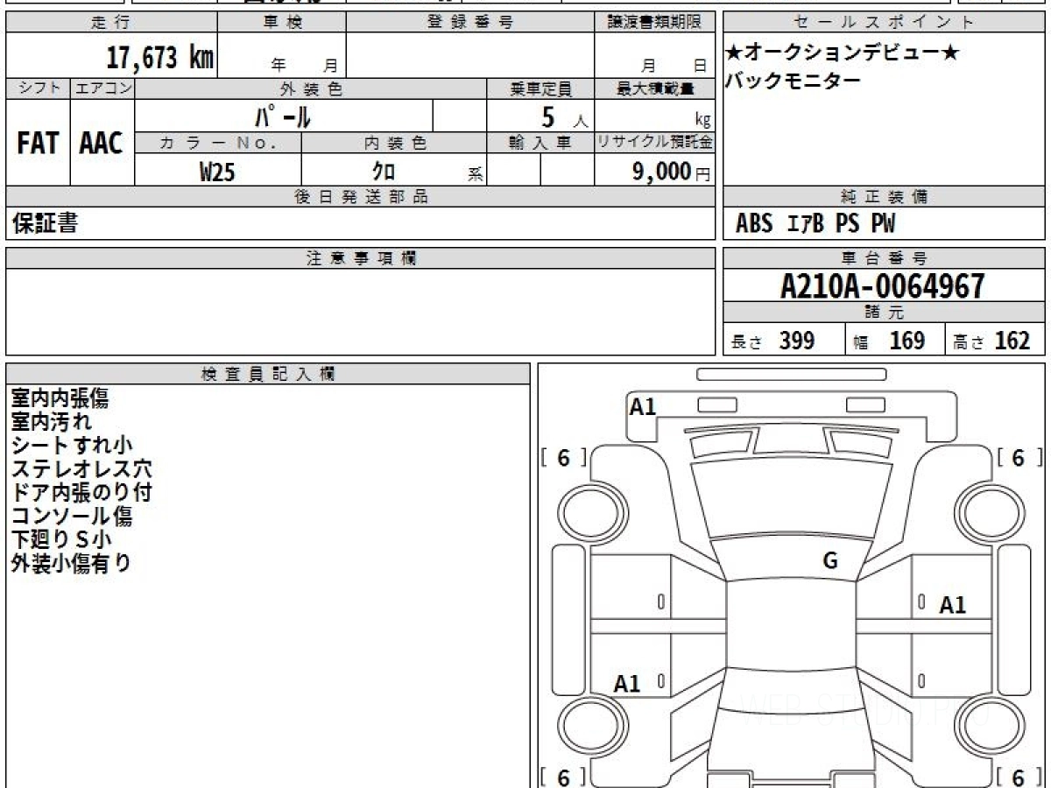Click the 走行 header cell
The height and width of the screenshot is (788, 1051).
point(111,23)
